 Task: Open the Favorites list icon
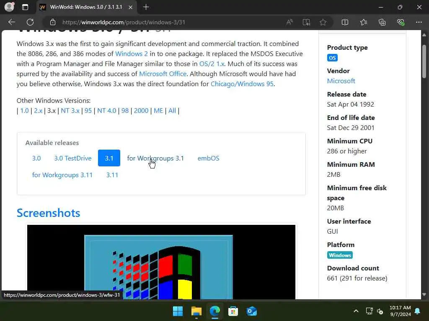click(364, 22)
